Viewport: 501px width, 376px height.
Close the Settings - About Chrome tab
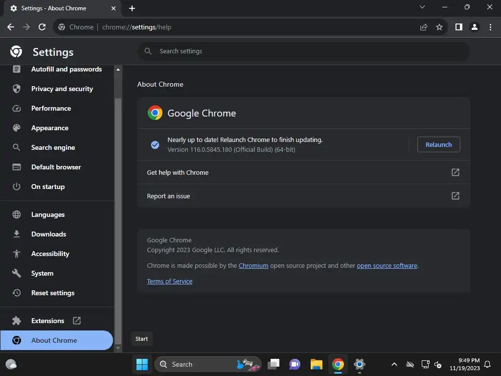114,8
